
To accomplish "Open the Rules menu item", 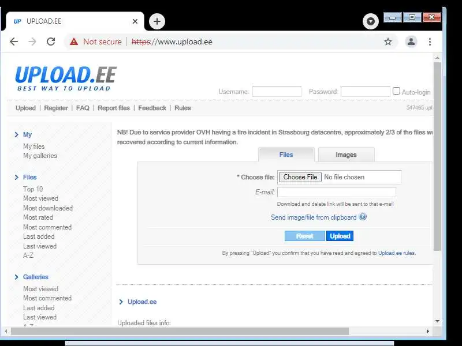I will click(x=182, y=108).
